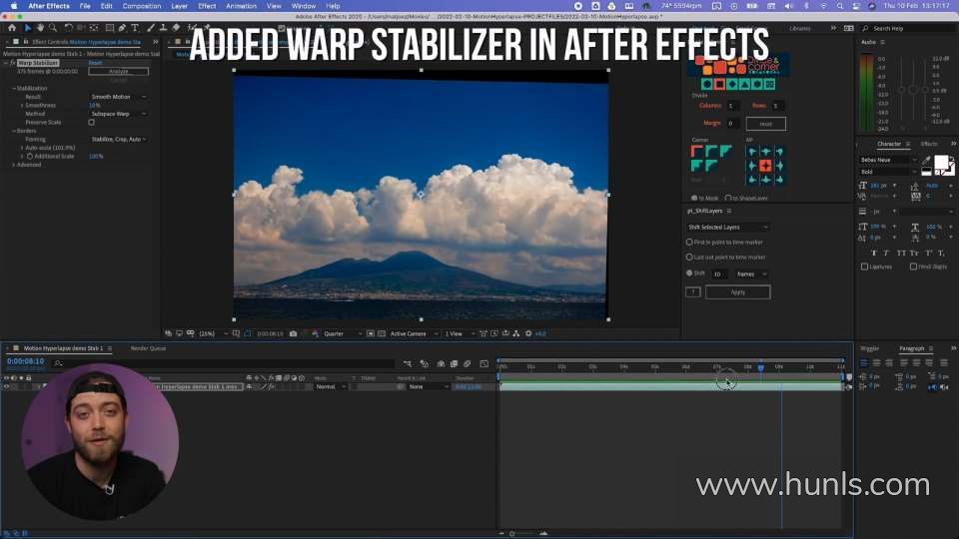Select the Pen tool
959x539 pixels.
[x=122, y=28]
